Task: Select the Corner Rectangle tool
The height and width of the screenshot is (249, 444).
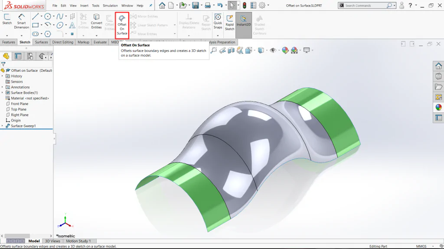Action: (35, 25)
